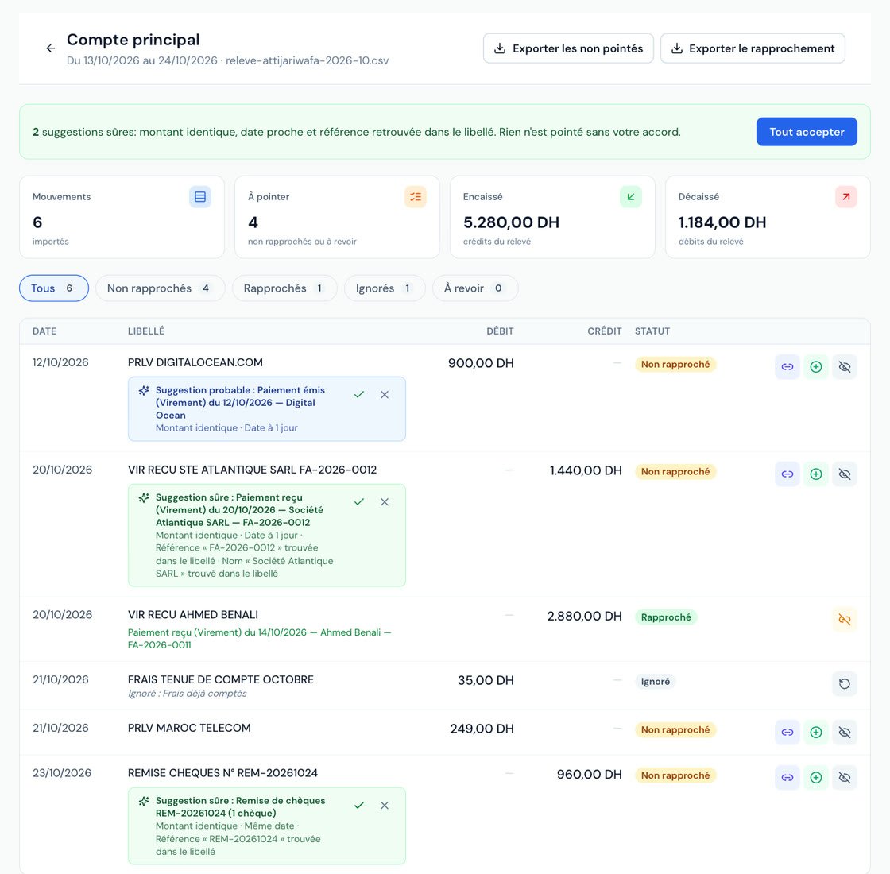
Task: Ignore the REMISE CHEQUES movement
Action: click(x=845, y=778)
